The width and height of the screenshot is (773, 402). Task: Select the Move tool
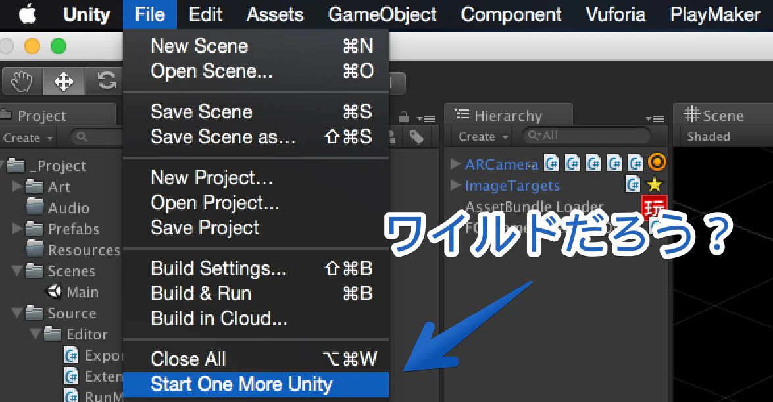(x=64, y=81)
